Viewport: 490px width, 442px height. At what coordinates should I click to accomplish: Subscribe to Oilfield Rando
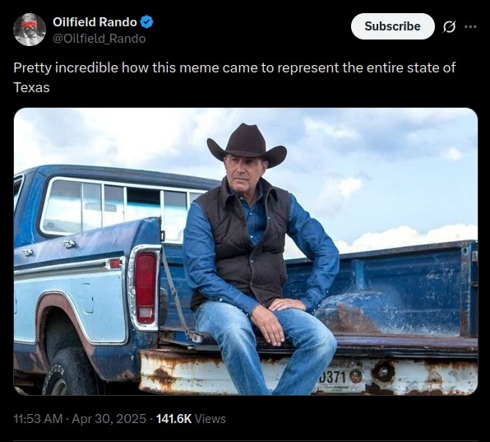(x=393, y=26)
